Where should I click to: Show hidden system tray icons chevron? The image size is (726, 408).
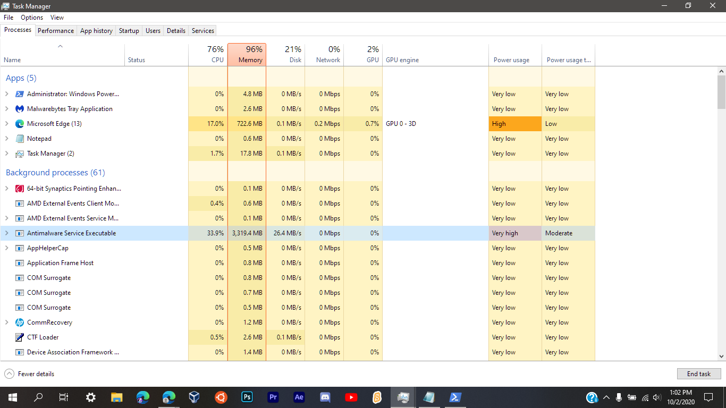[x=606, y=397]
